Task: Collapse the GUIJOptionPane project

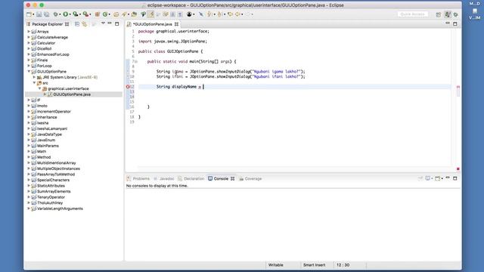Action: coord(29,71)
